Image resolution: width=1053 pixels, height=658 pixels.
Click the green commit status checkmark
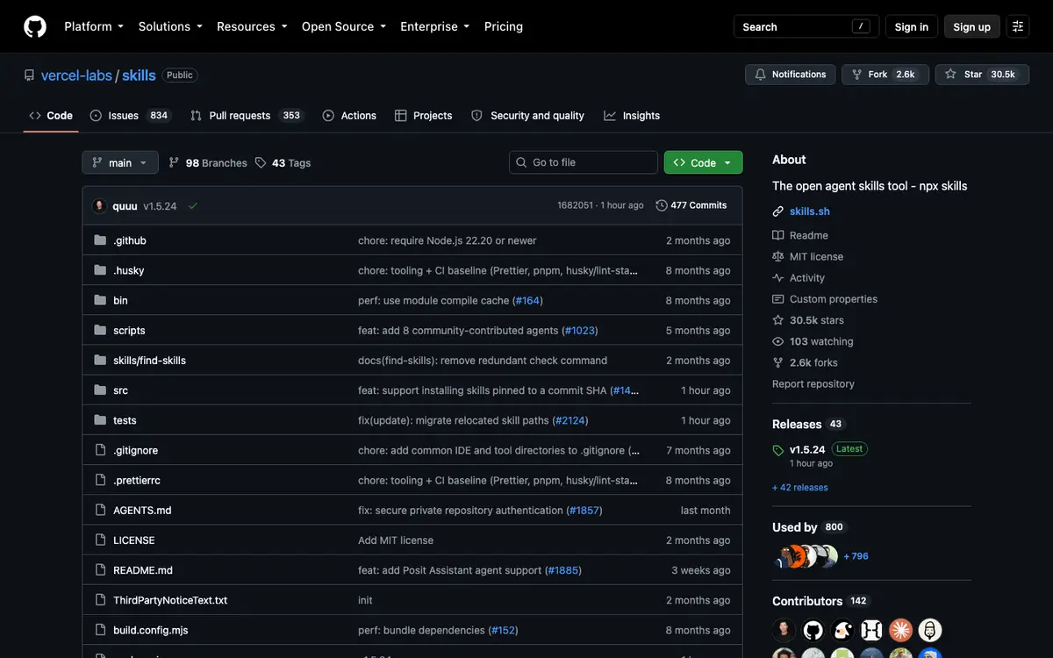coord(193,206)
